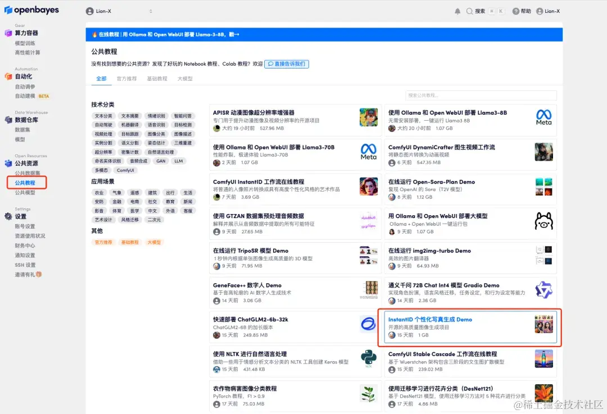Screen dimensions: 607x414
Task: Open ComfyUI DynamiCrafter 图生视频工作流 tutorial
Action: (x=441, y=147)
